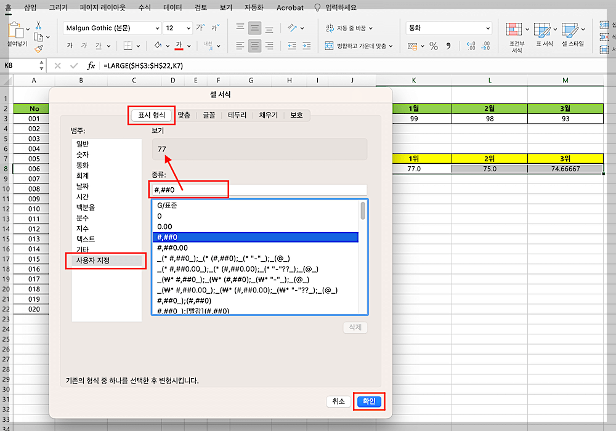Click the text orientation icon
Image resolution: width=616 pixels, height=431 pixels.
click(x=291, y=28)
